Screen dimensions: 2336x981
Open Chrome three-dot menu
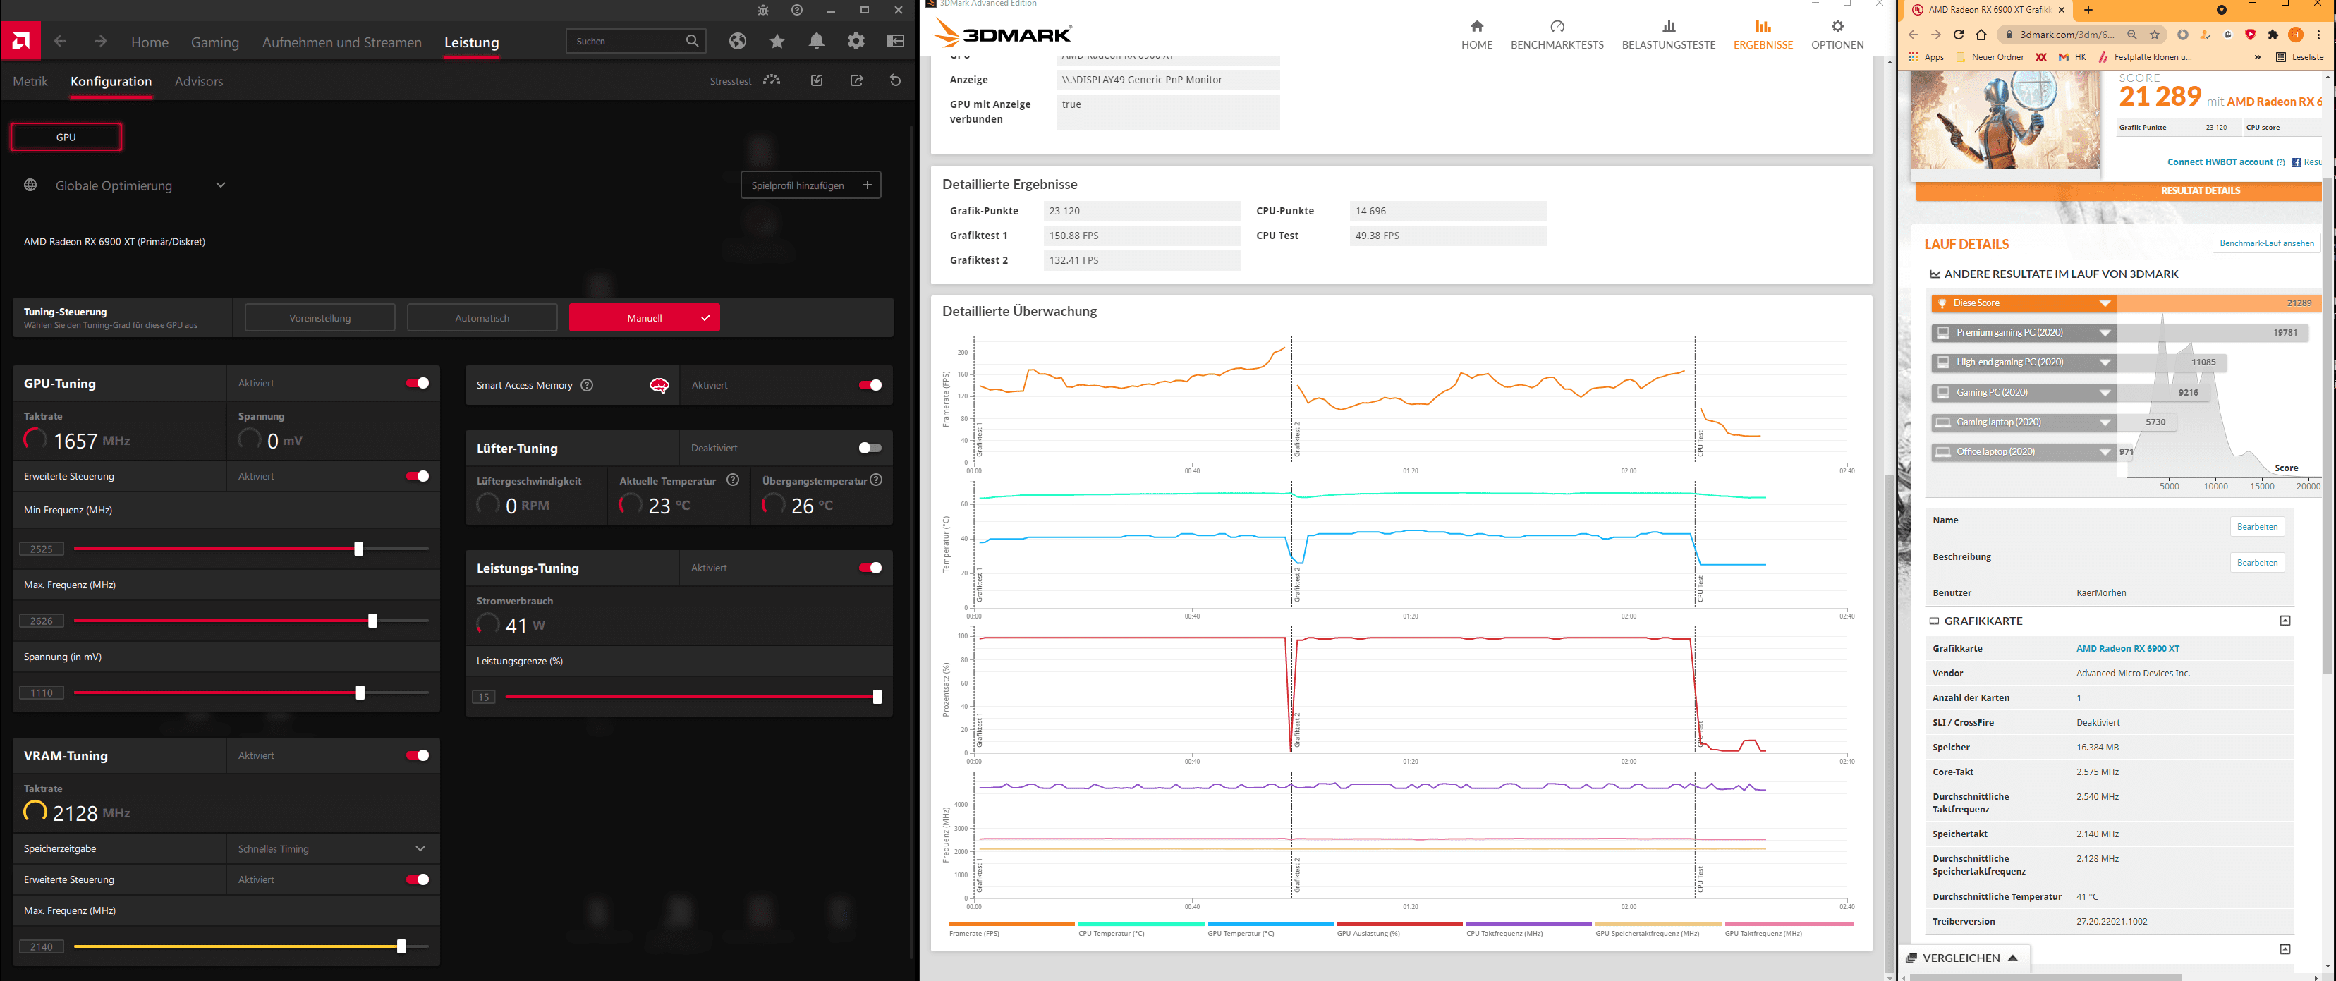pyautogui.click(x=2319, y=35)
